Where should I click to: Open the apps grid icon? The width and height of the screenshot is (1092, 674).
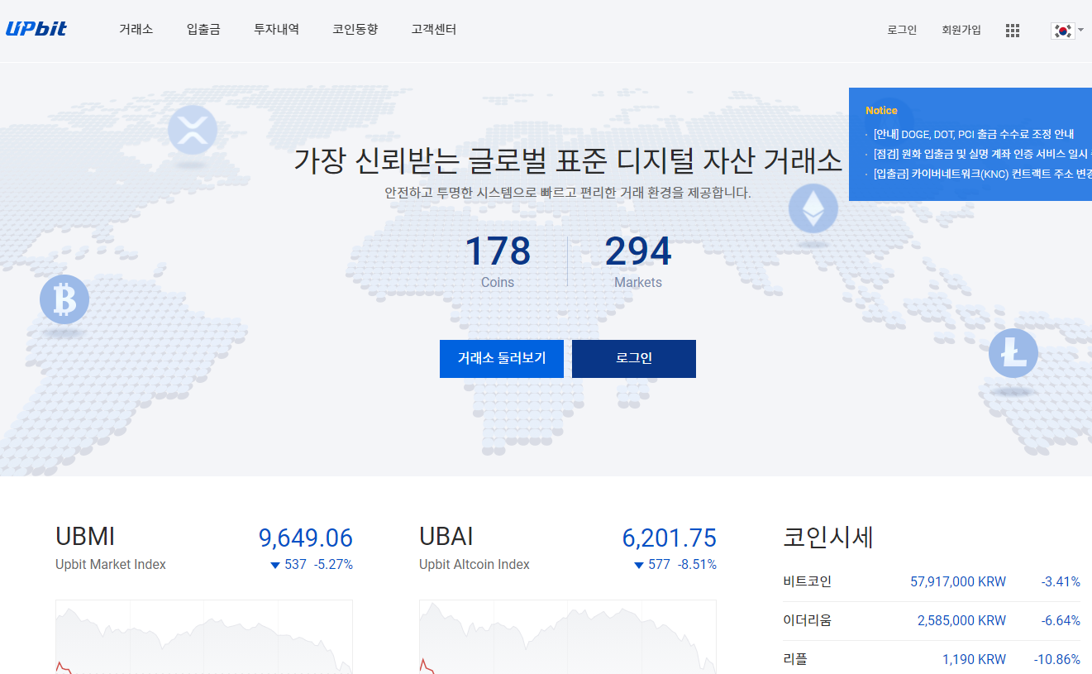click(x=1013, y=31)
